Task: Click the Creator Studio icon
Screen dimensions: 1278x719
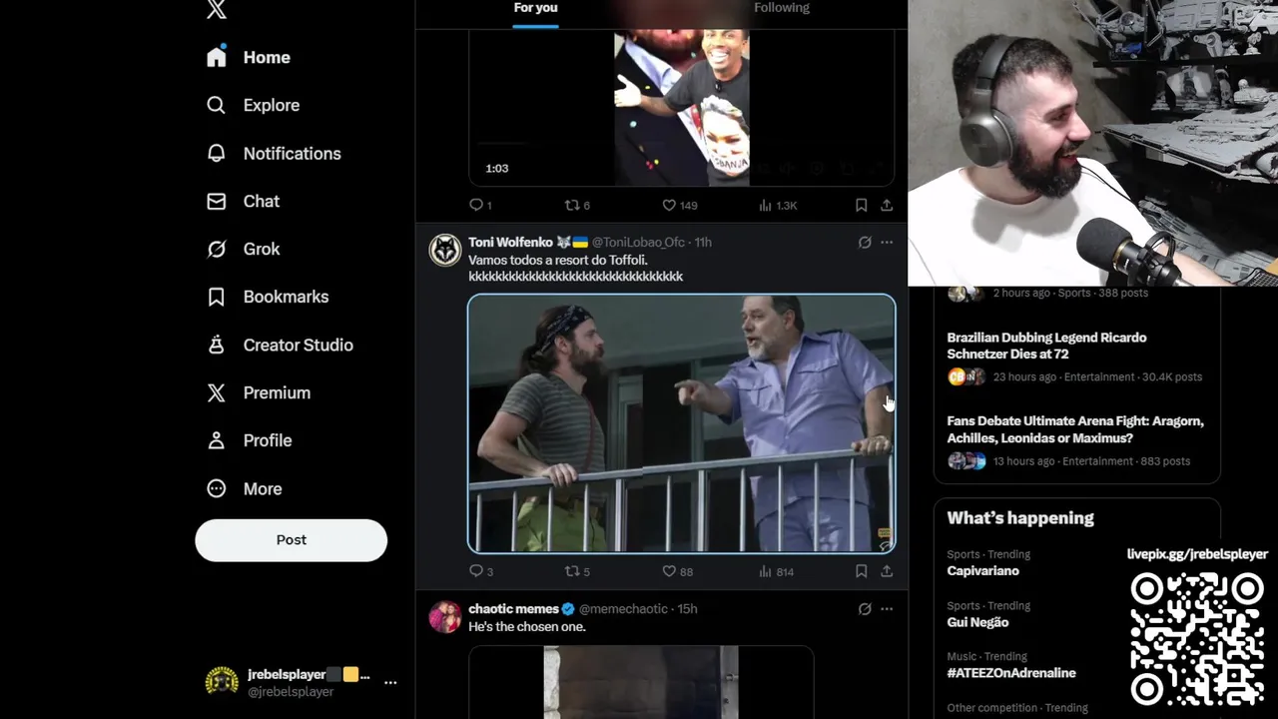Action: [x=217, y=345]
